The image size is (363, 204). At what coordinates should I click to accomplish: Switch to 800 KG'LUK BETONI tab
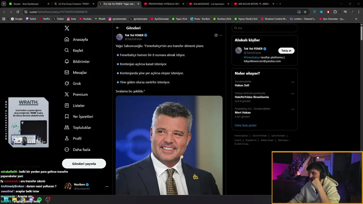pyautogui.click(x=254, y=4)
